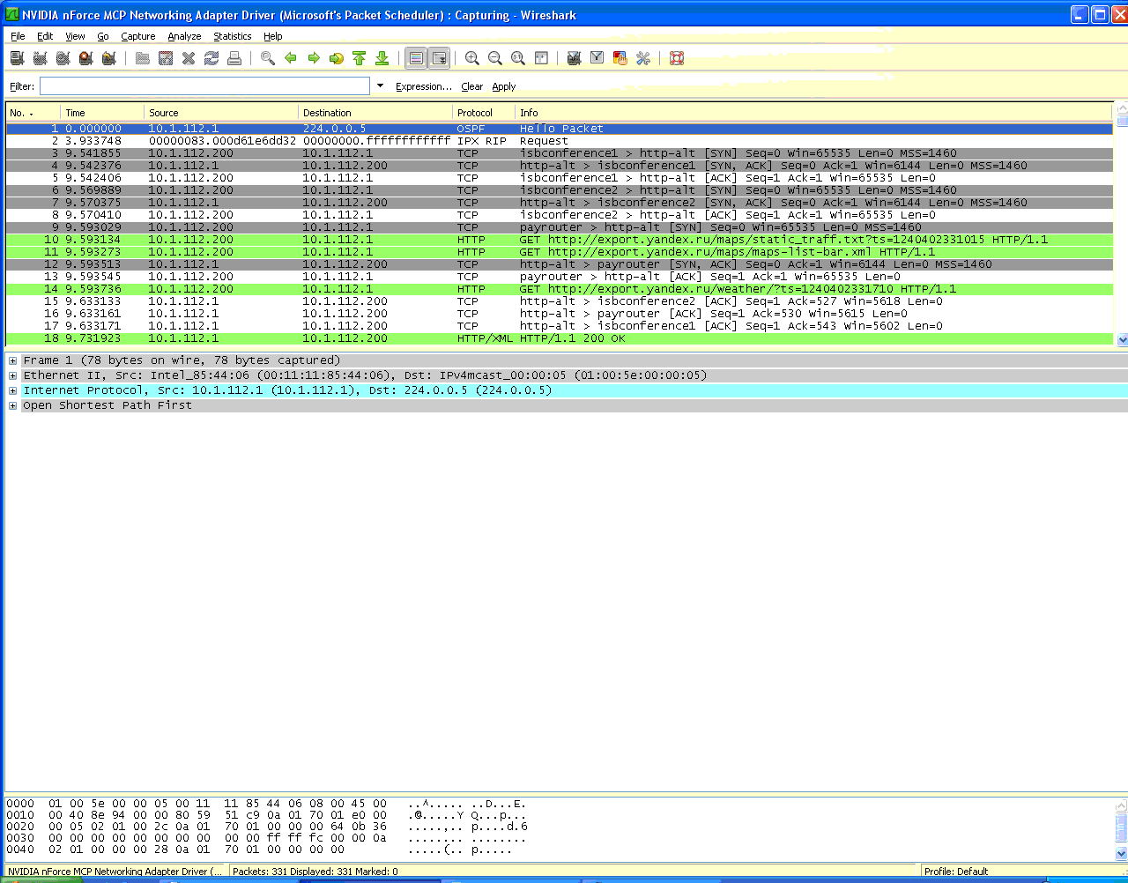This screenshot has width=1128, height=883.
Task: Open the Statistics menu
Action: 232,36
